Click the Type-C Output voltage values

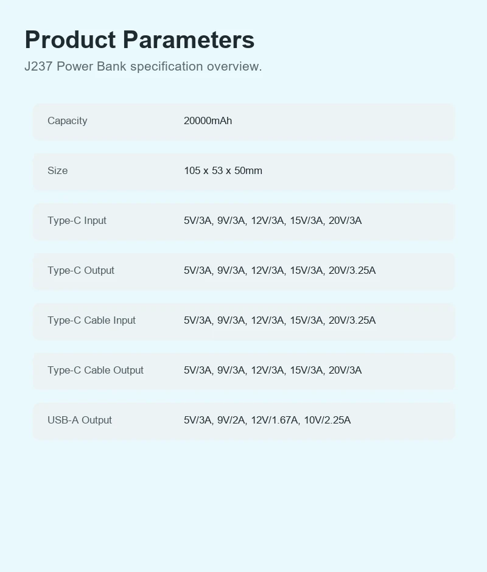(x=279, y=271)
